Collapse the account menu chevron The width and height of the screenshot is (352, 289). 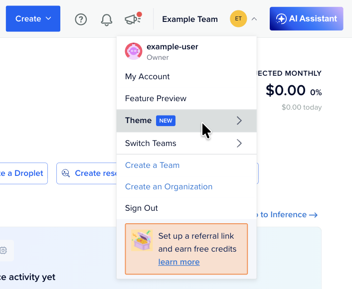point(254,19)
